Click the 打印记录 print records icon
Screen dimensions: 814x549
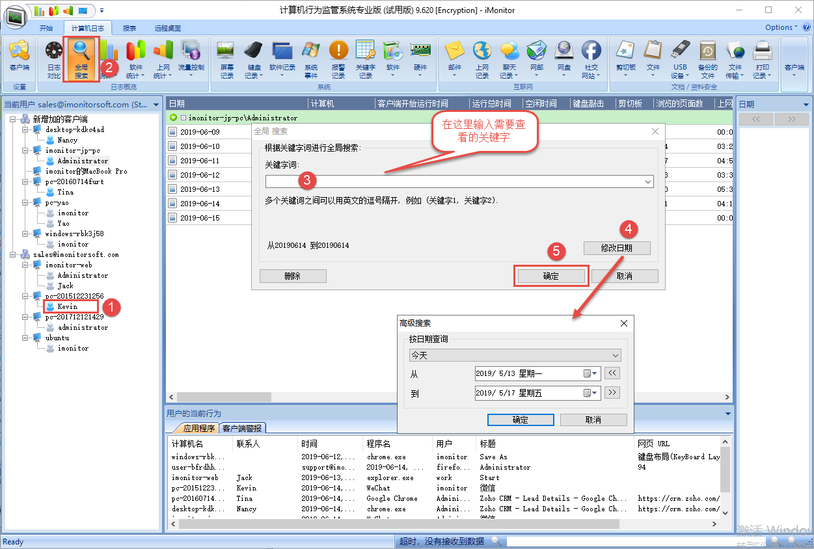pyautogui.click(x=762, y=59)
